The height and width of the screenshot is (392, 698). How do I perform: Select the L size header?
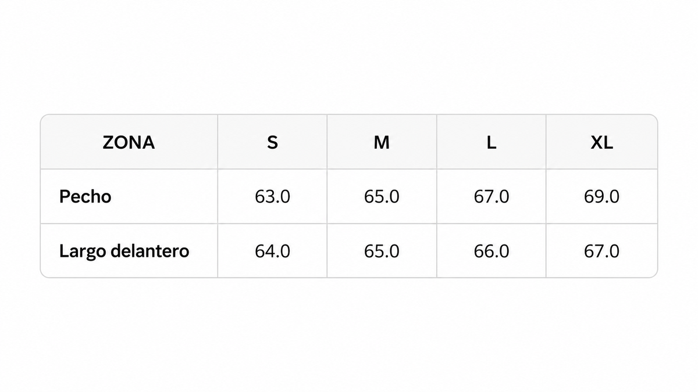coord(492,142)
